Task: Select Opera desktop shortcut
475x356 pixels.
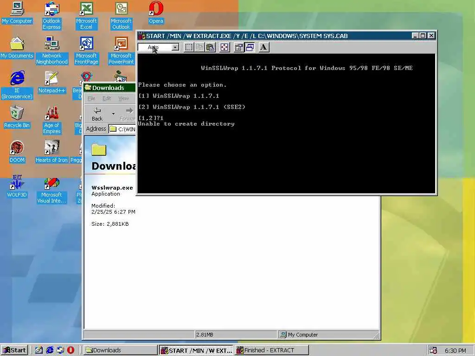Action: [x=156, y=13]
